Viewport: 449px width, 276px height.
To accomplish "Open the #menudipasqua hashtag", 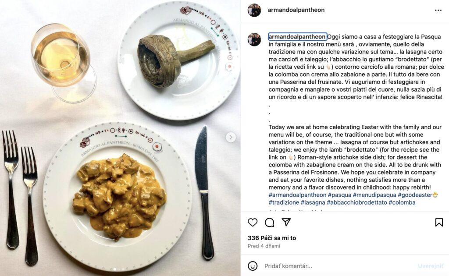I will tap(374, 195).
